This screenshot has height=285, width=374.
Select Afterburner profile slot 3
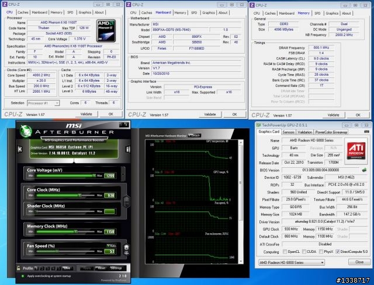pos(47,268)
